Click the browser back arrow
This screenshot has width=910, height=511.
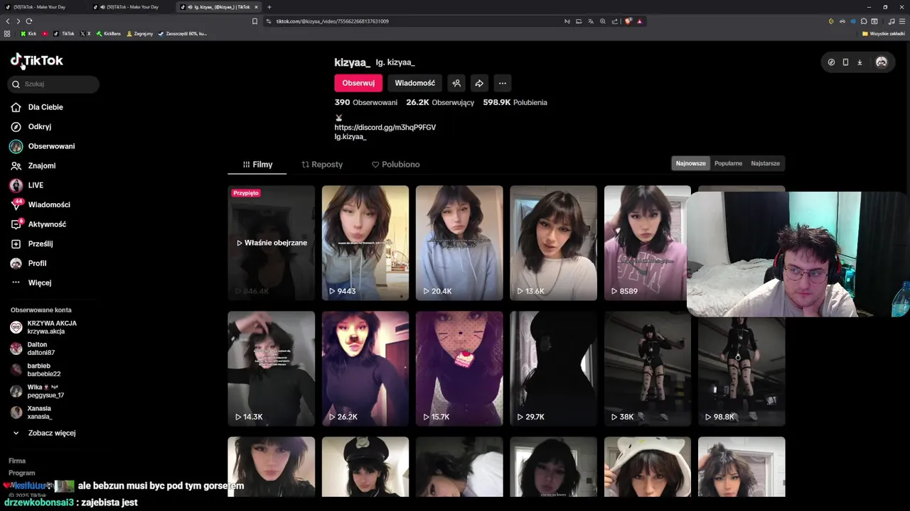coord(8,21)
